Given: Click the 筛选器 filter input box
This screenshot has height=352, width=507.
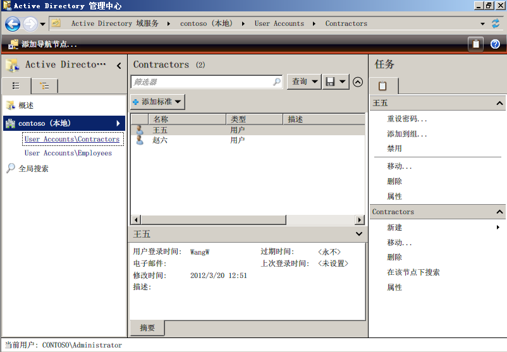Looking at the screenshot, I should tap(207, 82).
